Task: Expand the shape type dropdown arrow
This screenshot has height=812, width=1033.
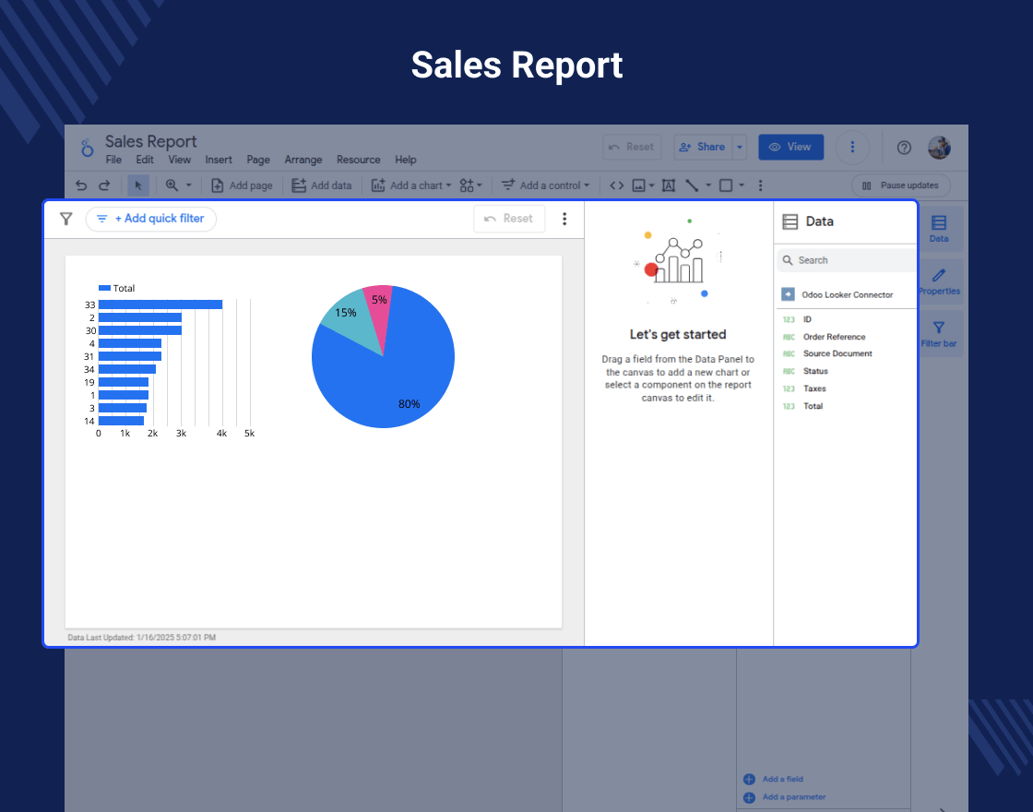Action: pos(742,185)
